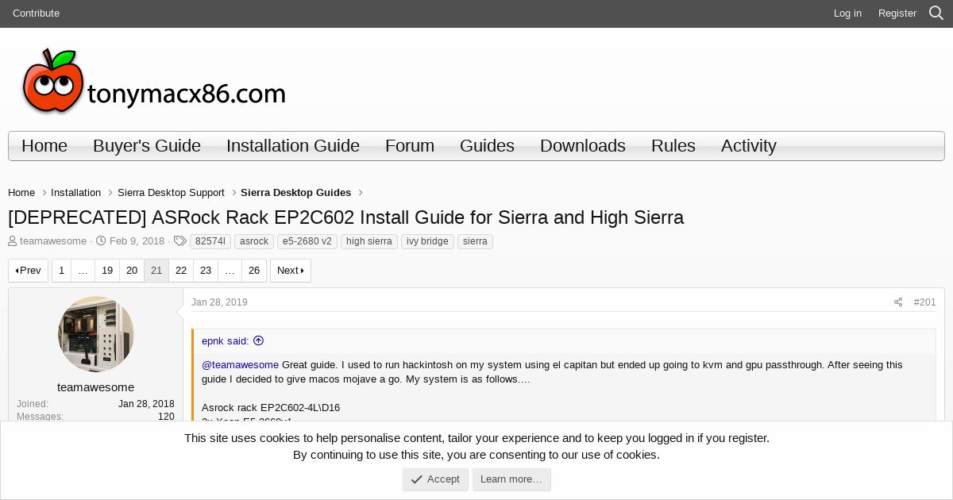Open Buyer's Guide menu item
Screen dimensions: 953x500
point(147,146)
